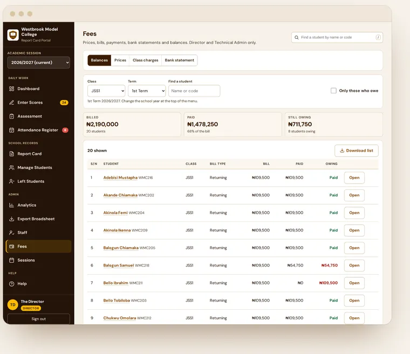Tick the Only those who owe checkbox

click(333, 91)
